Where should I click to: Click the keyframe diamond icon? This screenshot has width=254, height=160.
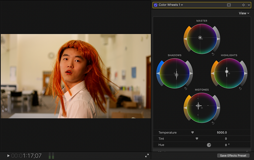tap(243, 5)
